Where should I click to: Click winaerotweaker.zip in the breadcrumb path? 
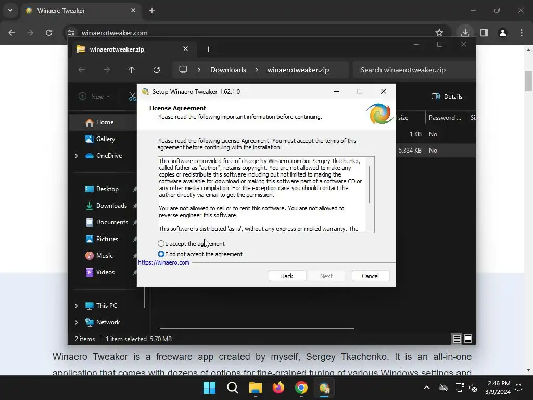click(298, 70)
